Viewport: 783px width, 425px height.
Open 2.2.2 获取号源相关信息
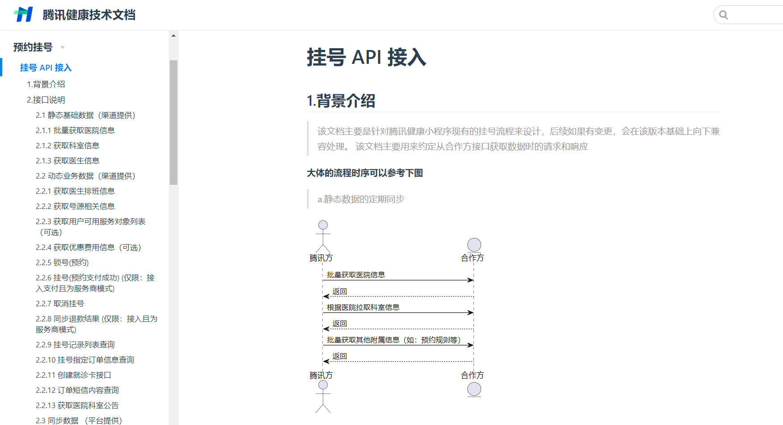tap(75, 206)
